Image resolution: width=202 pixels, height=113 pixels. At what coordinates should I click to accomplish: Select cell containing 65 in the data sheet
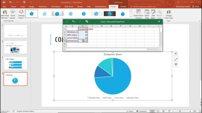[x=83, y=32]
